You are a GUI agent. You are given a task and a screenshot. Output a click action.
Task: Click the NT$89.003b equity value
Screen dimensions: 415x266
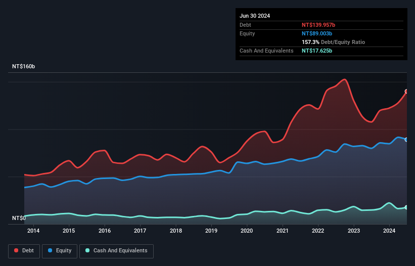[317, 33]
